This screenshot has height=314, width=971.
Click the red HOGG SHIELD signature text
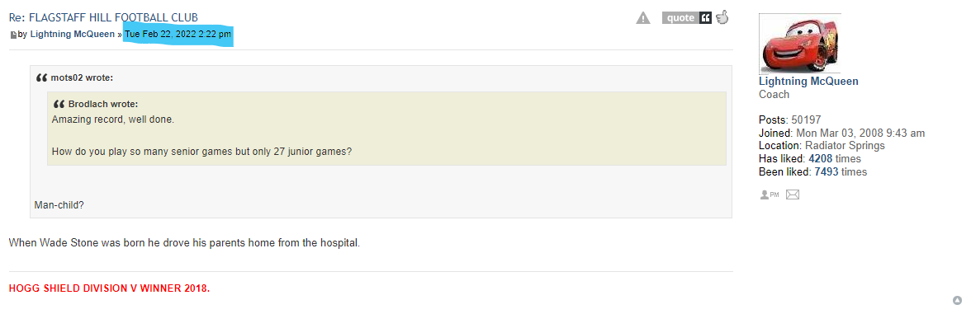(x=109, y=288)
